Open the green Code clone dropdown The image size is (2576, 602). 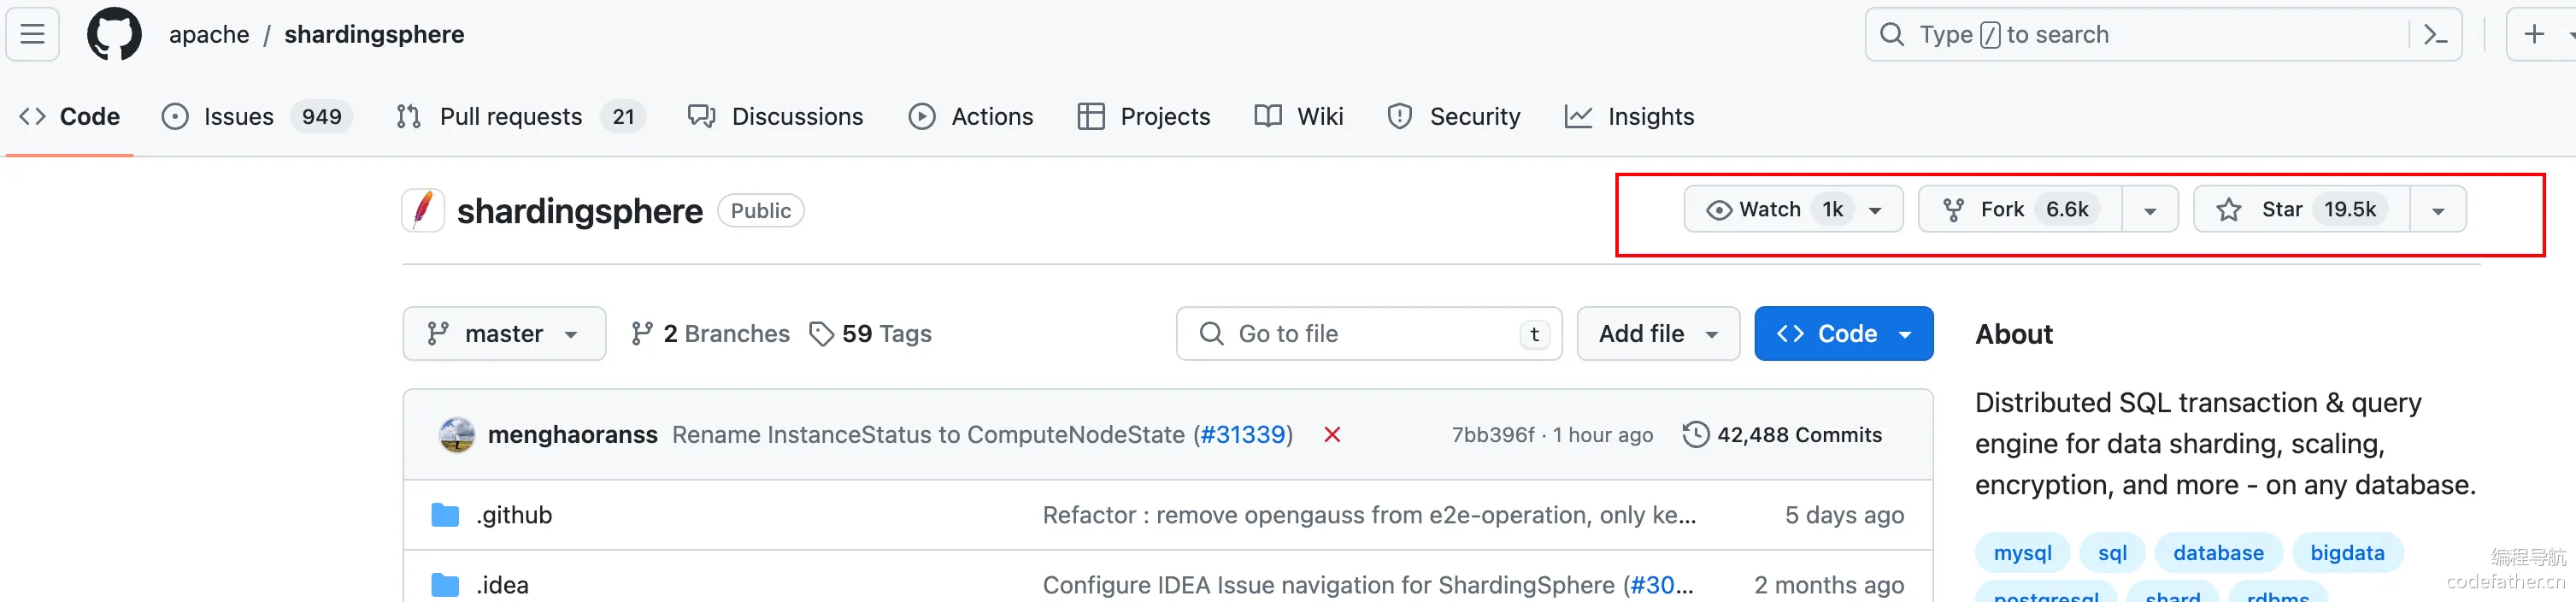pos(1843,333)
